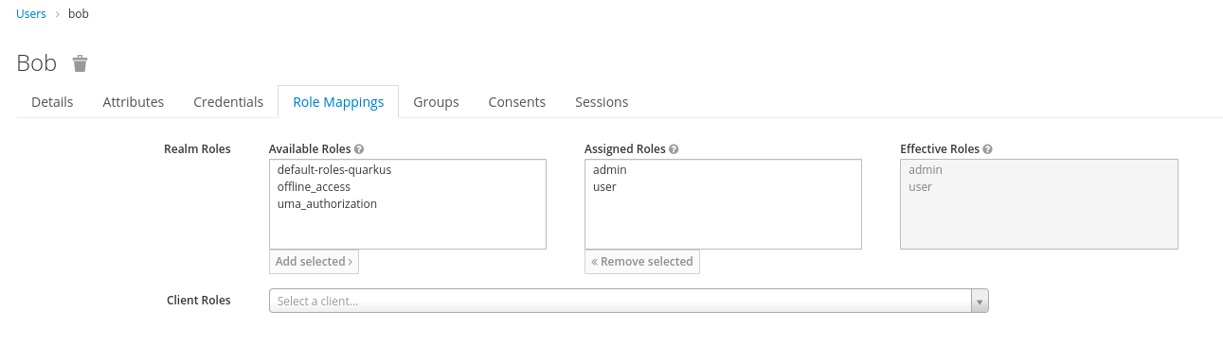Show help tooltip for Assigned Roles

(x=674, y=149)
